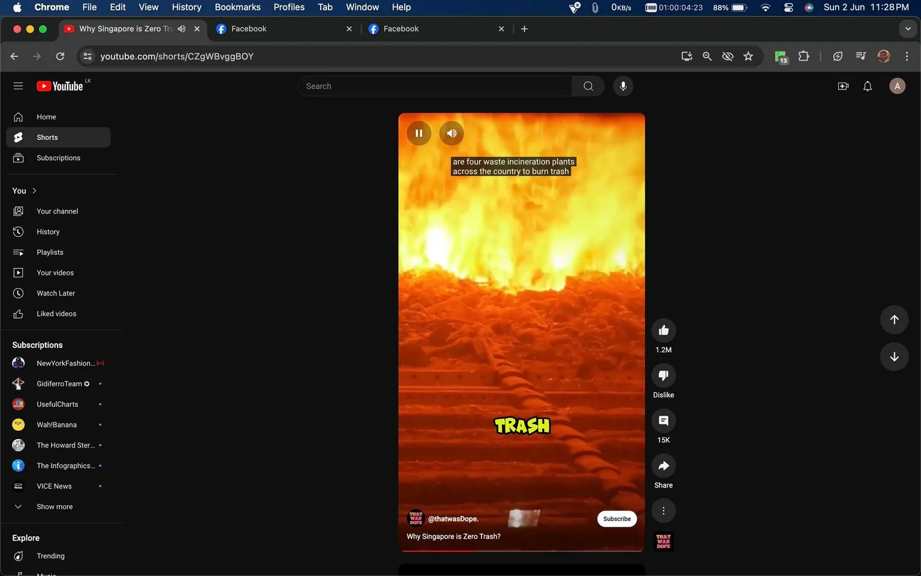Screen dimensions: 921x576
Task: Click the YouTube search field
Action: pyautogui.click(x=435, y=86)
